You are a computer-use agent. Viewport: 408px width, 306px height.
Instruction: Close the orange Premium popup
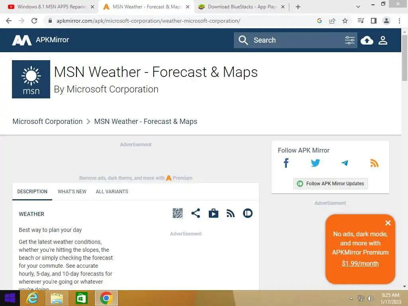click(388, 223)
